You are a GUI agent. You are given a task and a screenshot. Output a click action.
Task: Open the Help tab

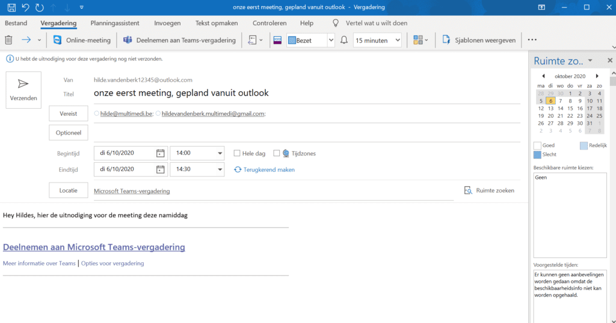[x=307, y=23]
